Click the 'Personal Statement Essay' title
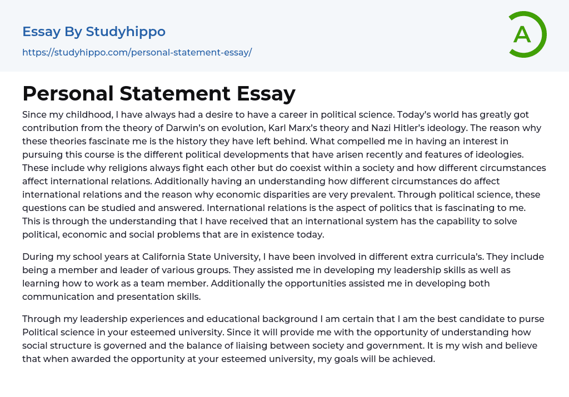Image resolution: width=569 pixels, height=397 pixels. pyautogui.click(x=158, y=93)
